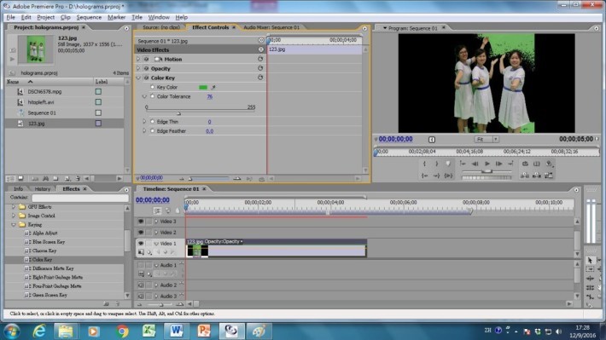Expand the Image Control effects folder
The height and width of the screenshot is (340, 606).
point(14,216)
